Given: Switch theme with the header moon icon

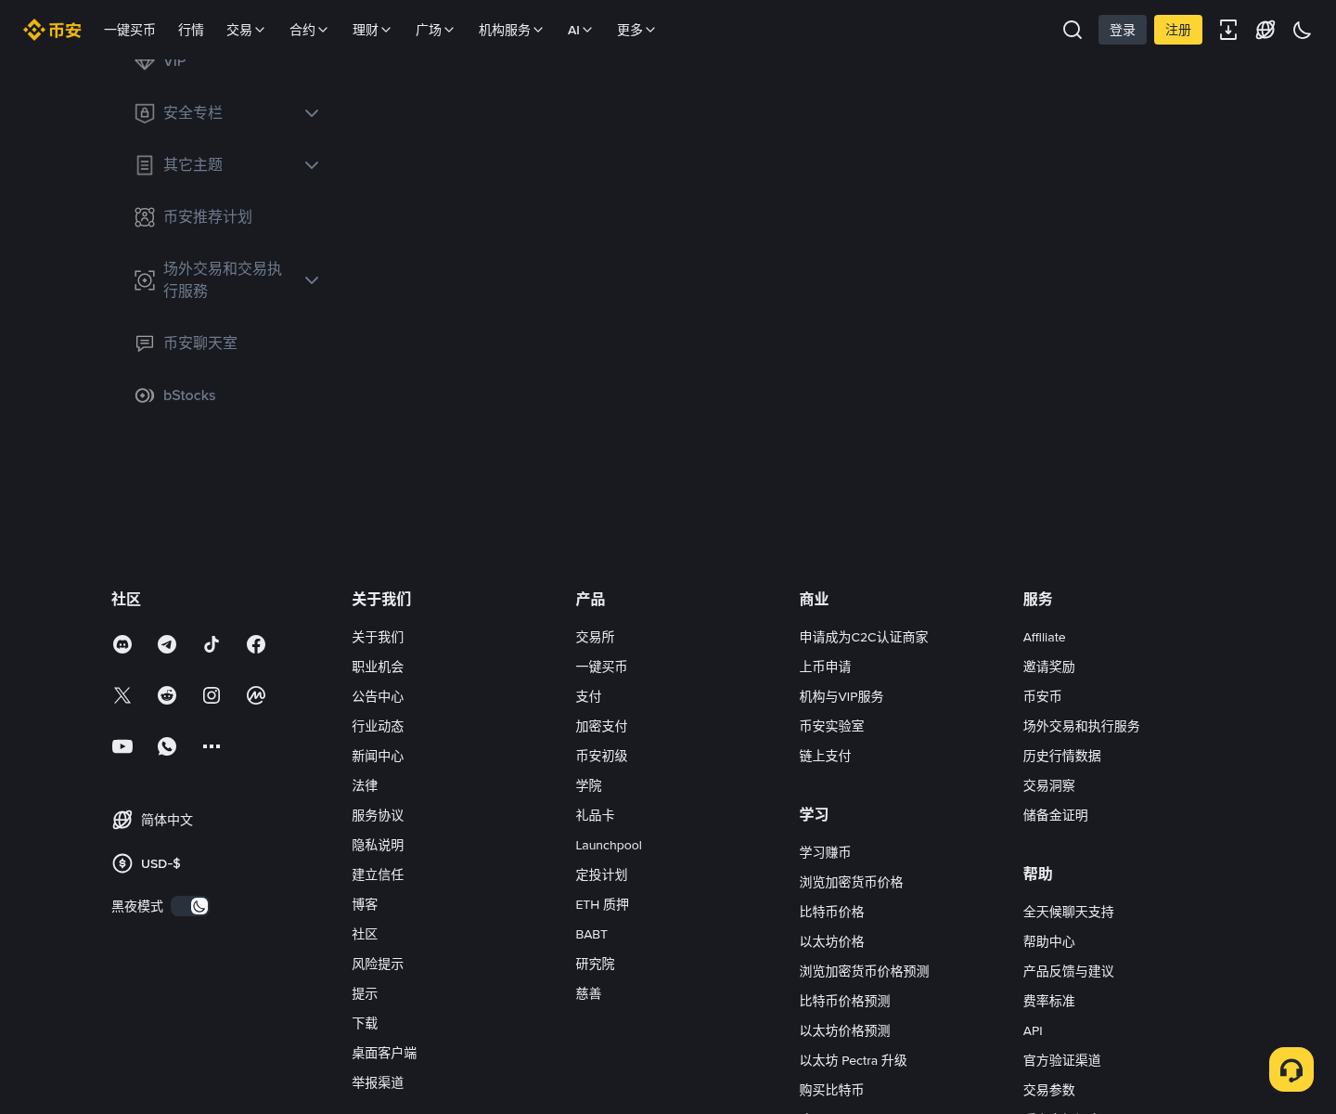Looking at the screenshot, I should pyautogui.click(x=1303, y=30).
